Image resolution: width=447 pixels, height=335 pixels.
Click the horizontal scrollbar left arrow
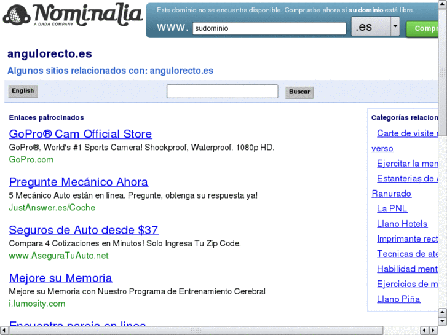point(4,331)
